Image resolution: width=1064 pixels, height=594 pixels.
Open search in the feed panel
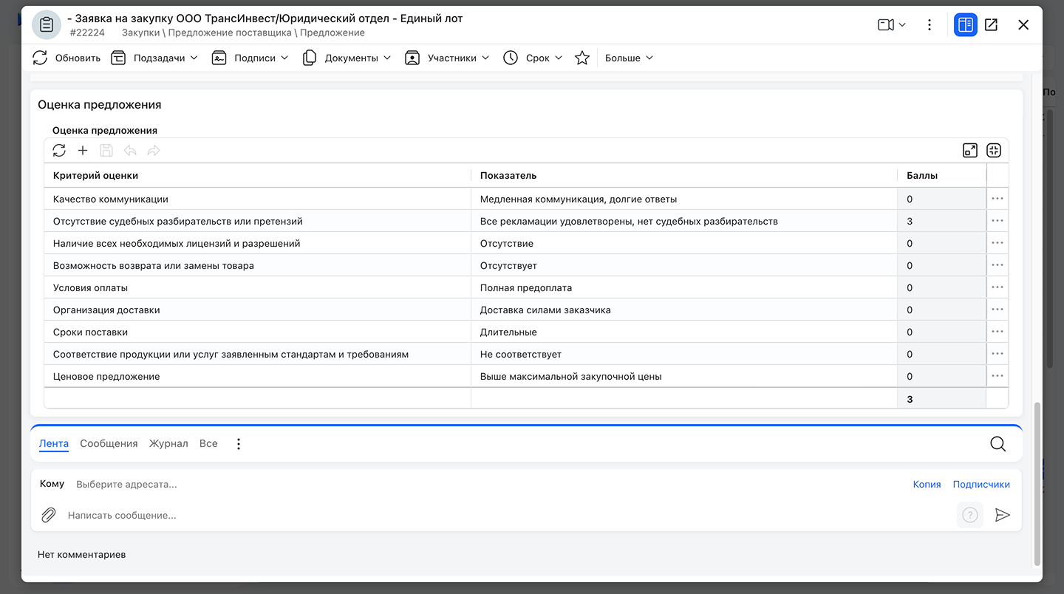[997, 444]
